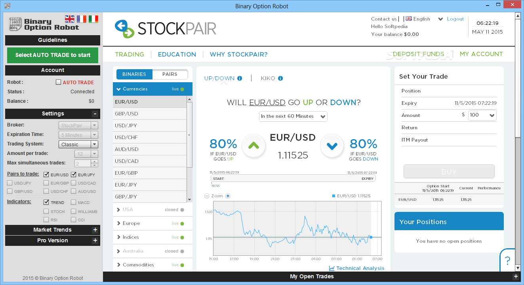Click Select AUTO TRADE to start button

point(53,55)
